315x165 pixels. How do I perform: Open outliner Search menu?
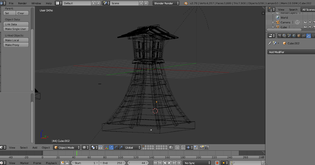(x=293, y=10)
